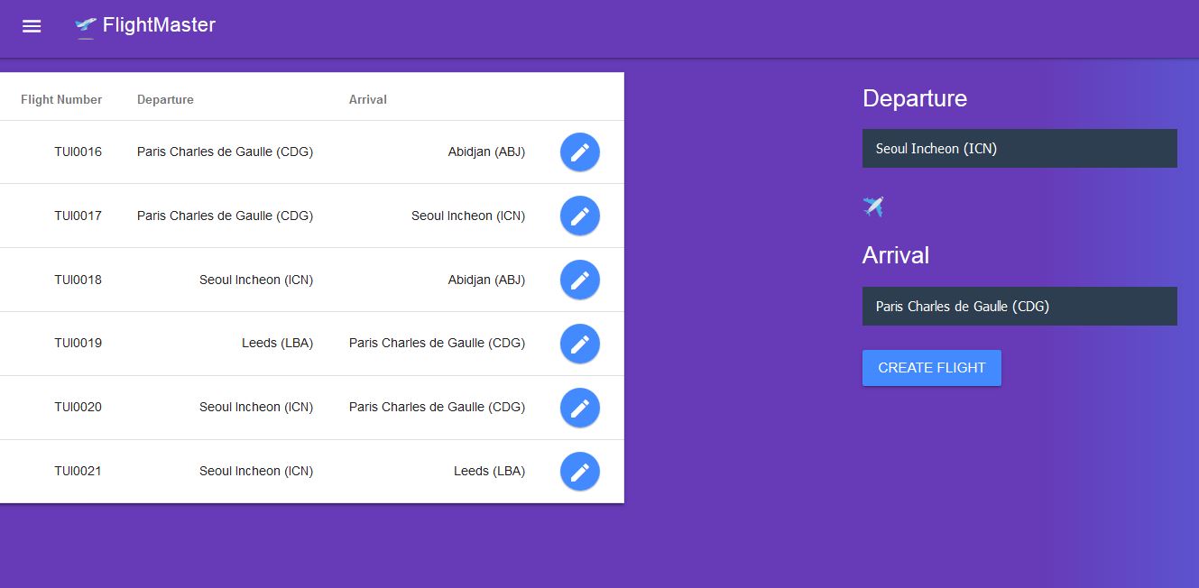The image size is (1199, 588).
Task: Click the Arrival column header
Action: (368, 99)
